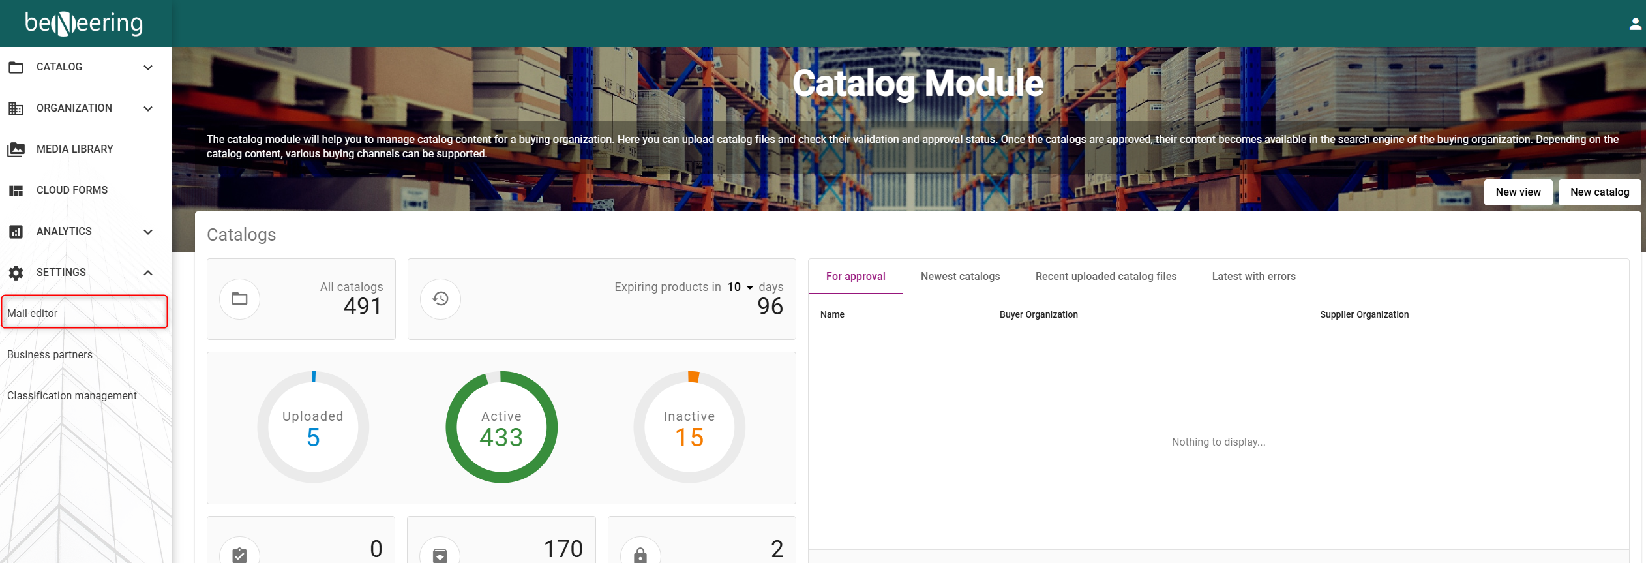The height and width of the screenshot is (563, 1646).
Task: Collapse the Settings section chevron
Action: point(148,273)
